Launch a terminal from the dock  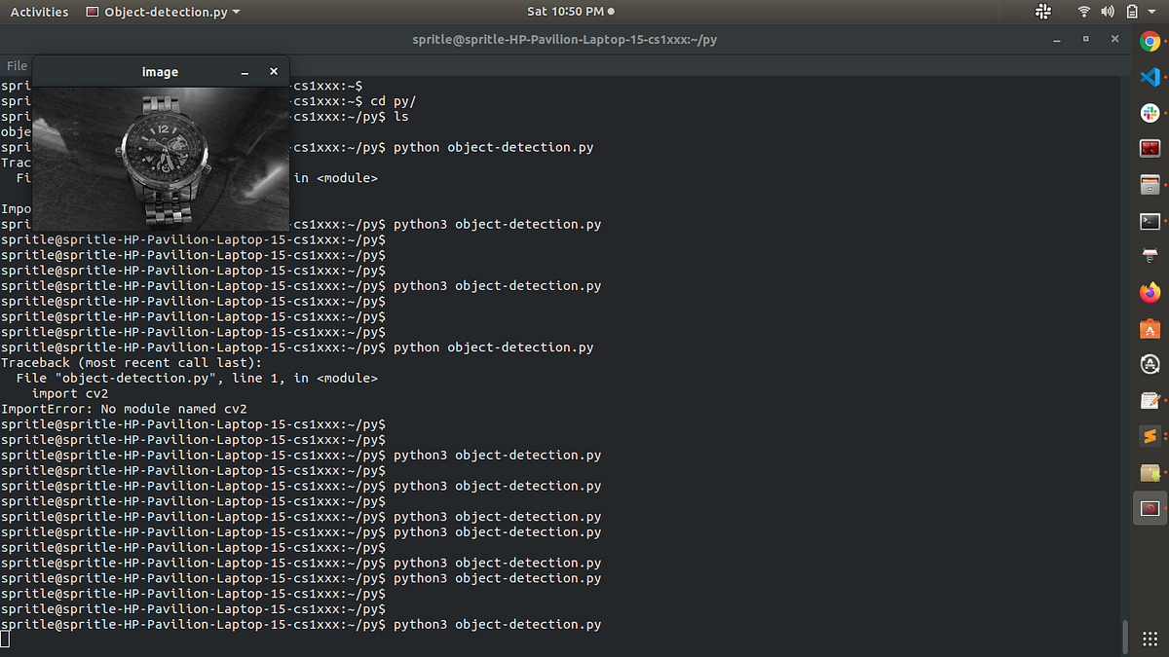(1150, 221)
